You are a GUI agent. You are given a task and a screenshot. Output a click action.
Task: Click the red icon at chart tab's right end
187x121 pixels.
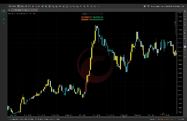click(33, 10)
